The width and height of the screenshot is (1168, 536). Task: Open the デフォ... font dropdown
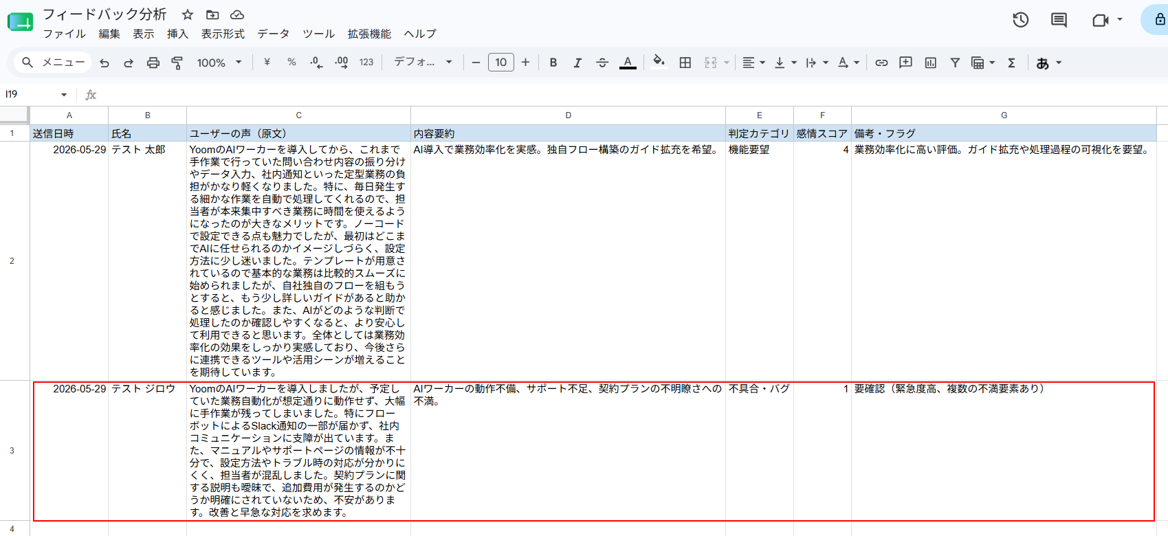(x=423, y=63)
